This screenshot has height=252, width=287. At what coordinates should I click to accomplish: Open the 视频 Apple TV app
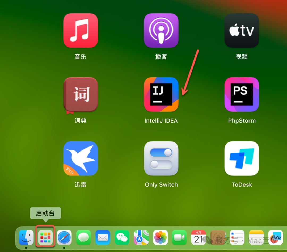tap(242, 30)
